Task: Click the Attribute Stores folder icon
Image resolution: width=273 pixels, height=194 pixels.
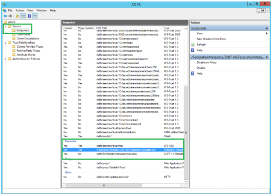Action: point(14,55)
